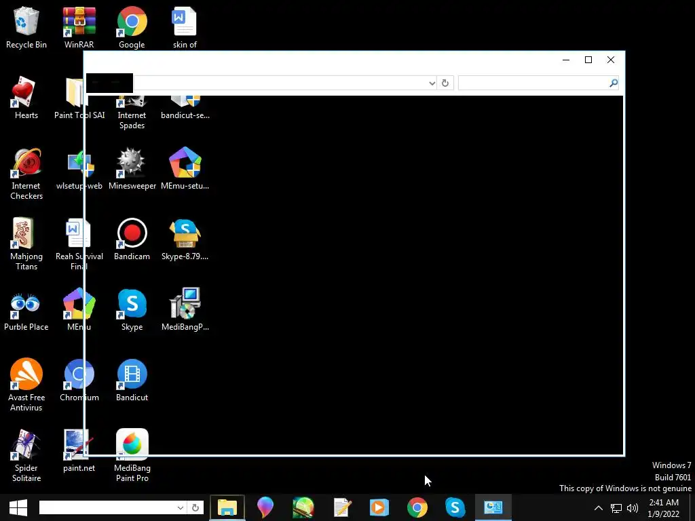Open the MEmu desktop shortcut
The height and width of the screenshot is (521, 695).
[x=79, y=309]
